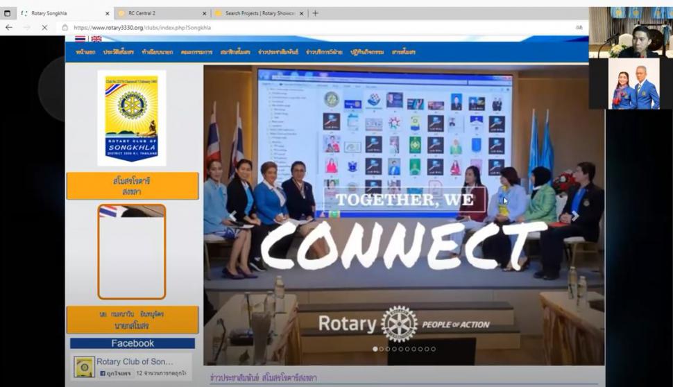Show previous slide with left carousel arrow
This screenshot has height=387, width=673.
click(232, 216)
